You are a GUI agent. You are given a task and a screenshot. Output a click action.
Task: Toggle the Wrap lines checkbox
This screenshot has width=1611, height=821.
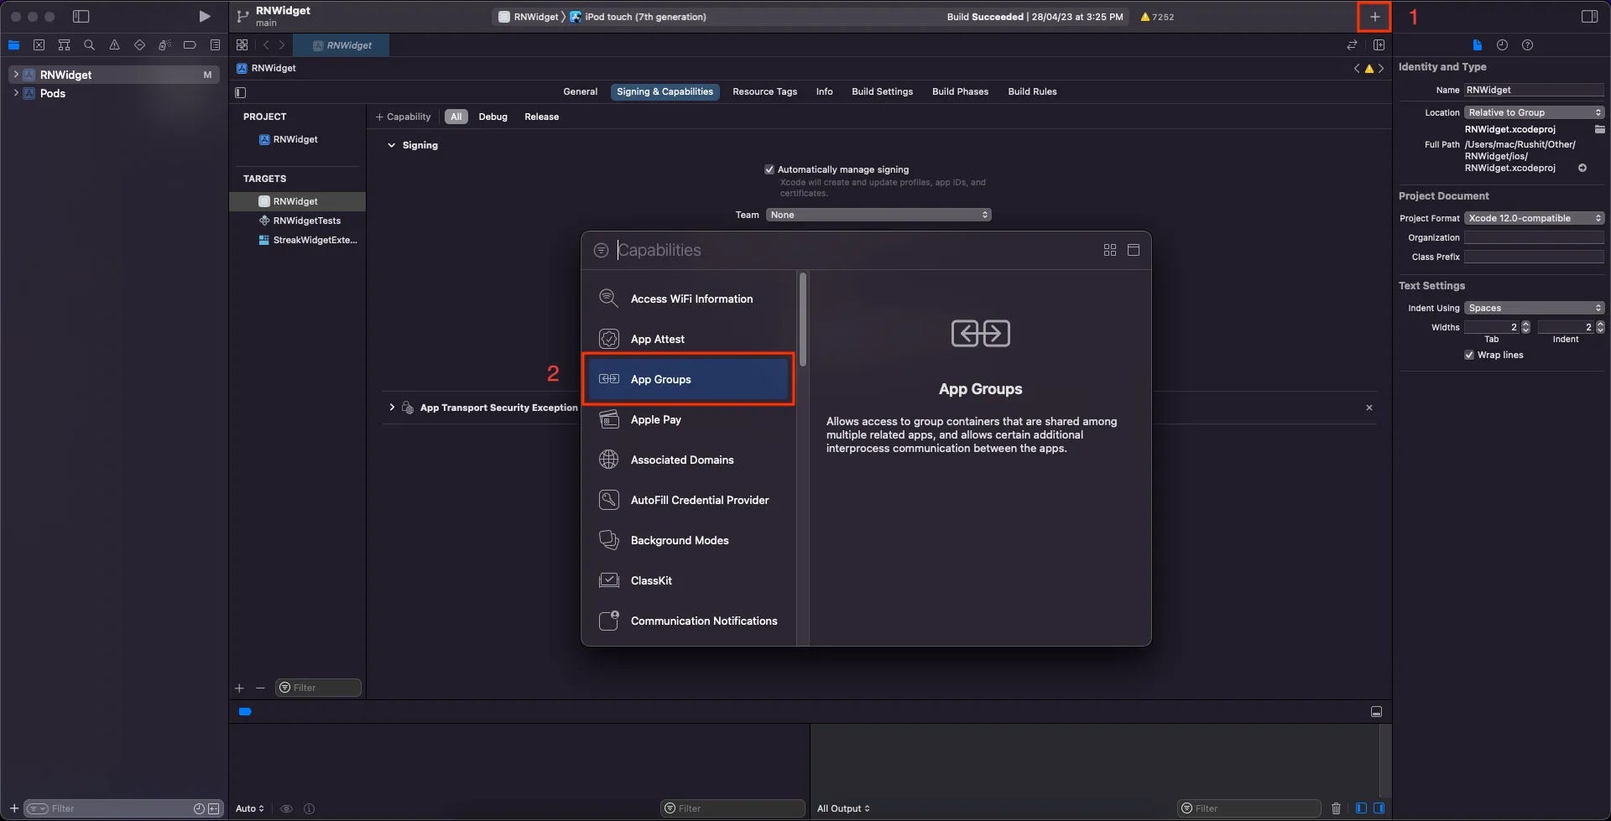pyautogui.click(x=1469, y=355)
